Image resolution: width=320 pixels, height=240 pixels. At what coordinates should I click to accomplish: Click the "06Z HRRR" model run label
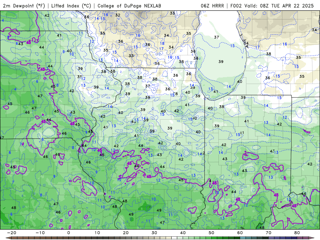point(212,6)
